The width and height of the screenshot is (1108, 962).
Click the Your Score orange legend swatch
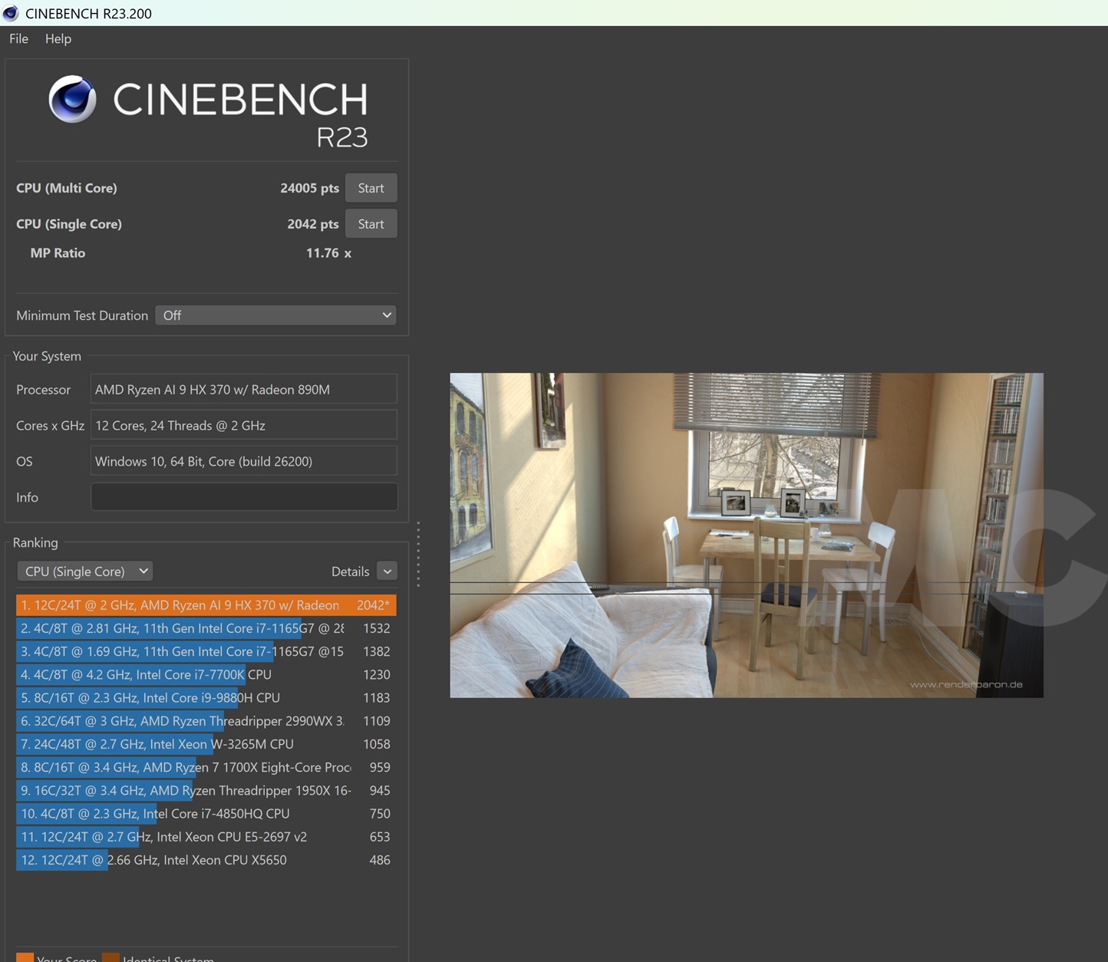(25, 957)
